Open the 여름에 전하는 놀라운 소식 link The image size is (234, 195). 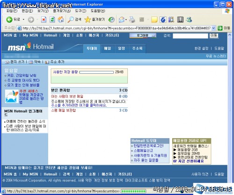click(26, 121)
